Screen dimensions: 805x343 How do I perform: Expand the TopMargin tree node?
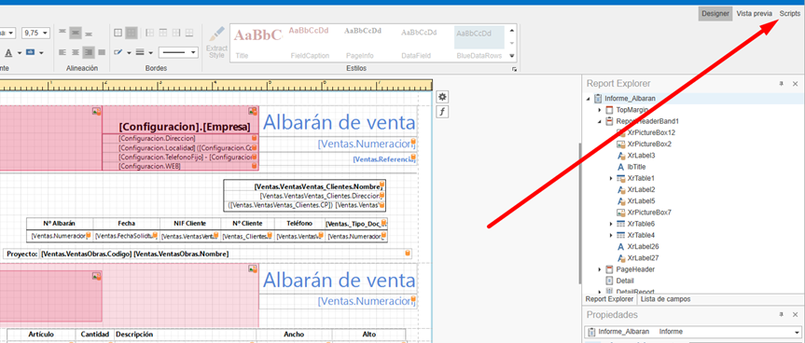(599, 110)
